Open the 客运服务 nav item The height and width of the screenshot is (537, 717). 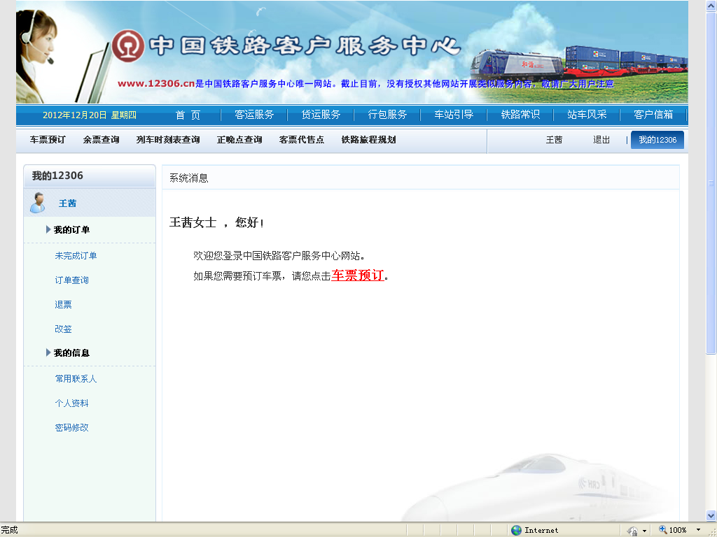click(x=254, y=115)
